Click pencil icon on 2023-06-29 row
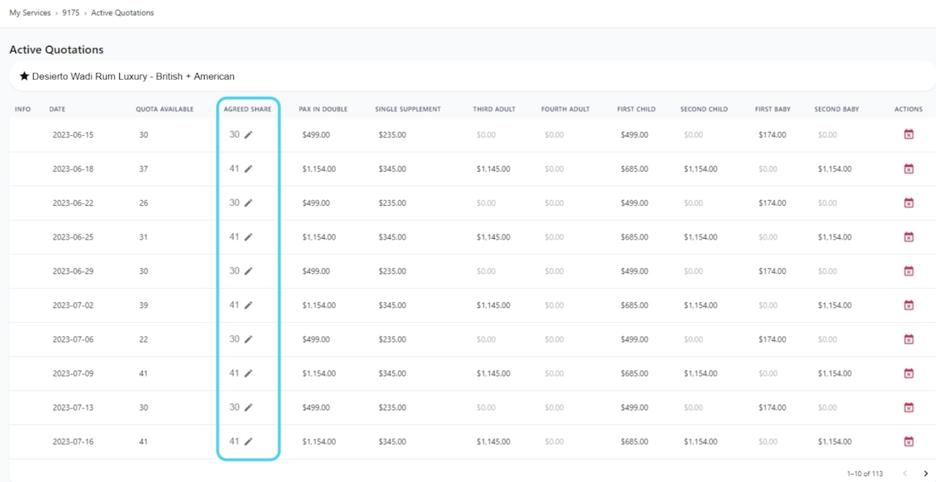Screen dimensions: 936x482 248,271
